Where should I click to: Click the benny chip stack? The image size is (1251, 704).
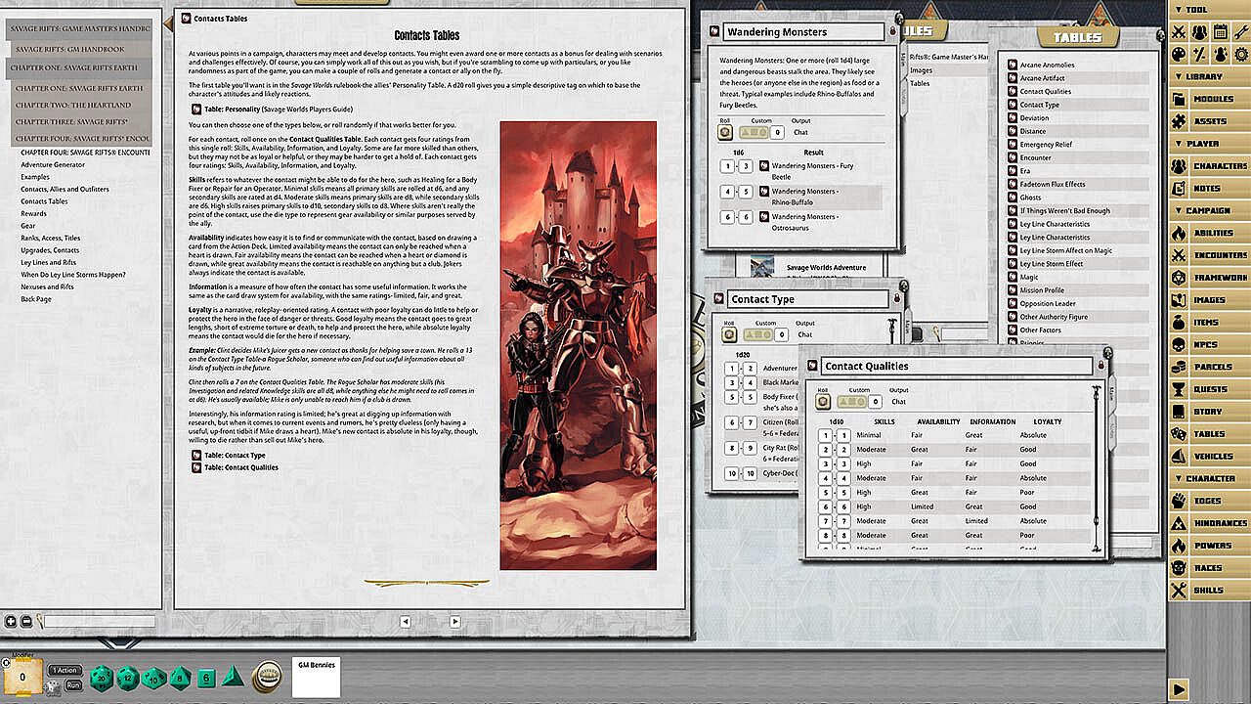266,676
